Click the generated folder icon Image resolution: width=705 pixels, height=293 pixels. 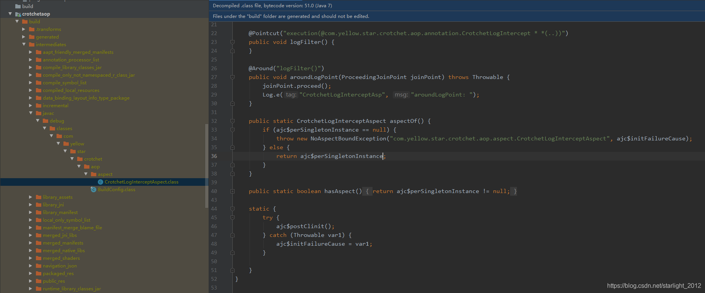pyautogui.click(x=32, y=37)
